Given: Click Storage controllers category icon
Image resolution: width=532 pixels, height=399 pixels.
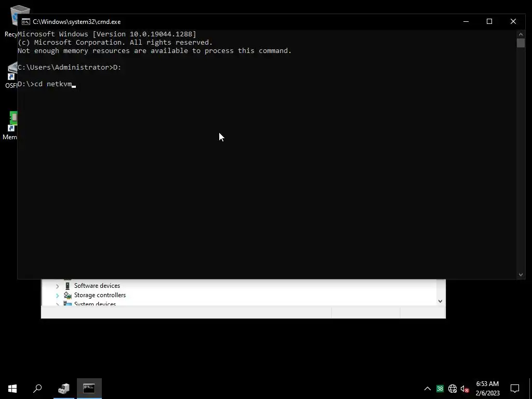Looking at the screenshot, I should [x=68, y=295].
